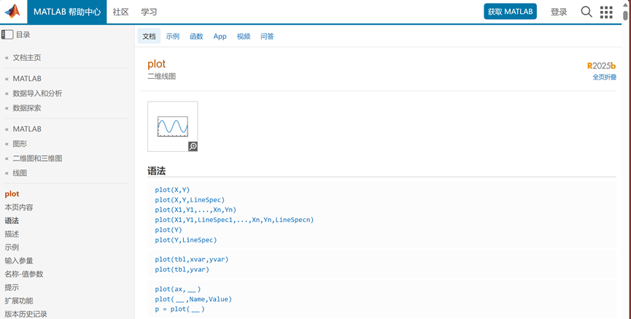Navigate to 数据导入和分析
This screenshot has width=631, height=319.
click(x=37, y=93)
